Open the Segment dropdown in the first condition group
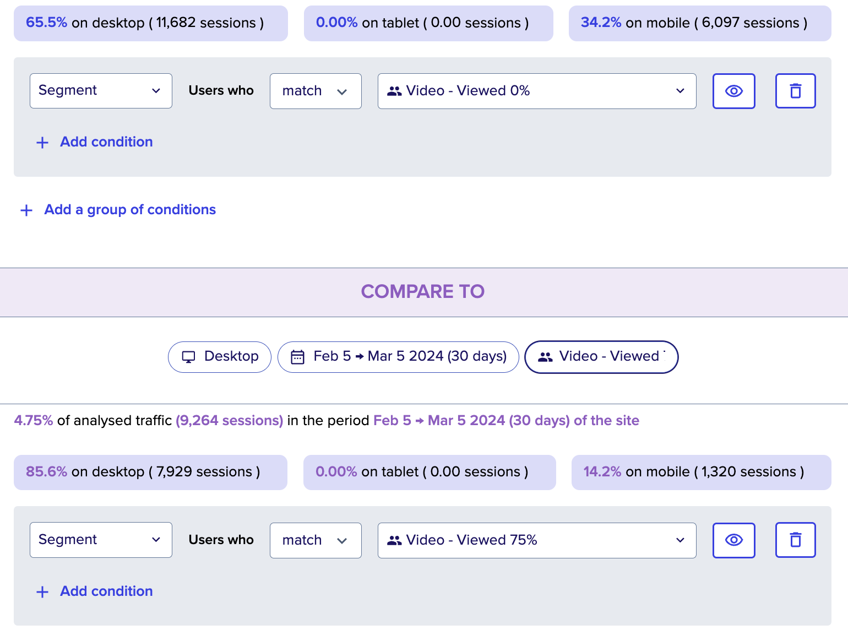The image size is (848, 630). [x=101, y=91]
